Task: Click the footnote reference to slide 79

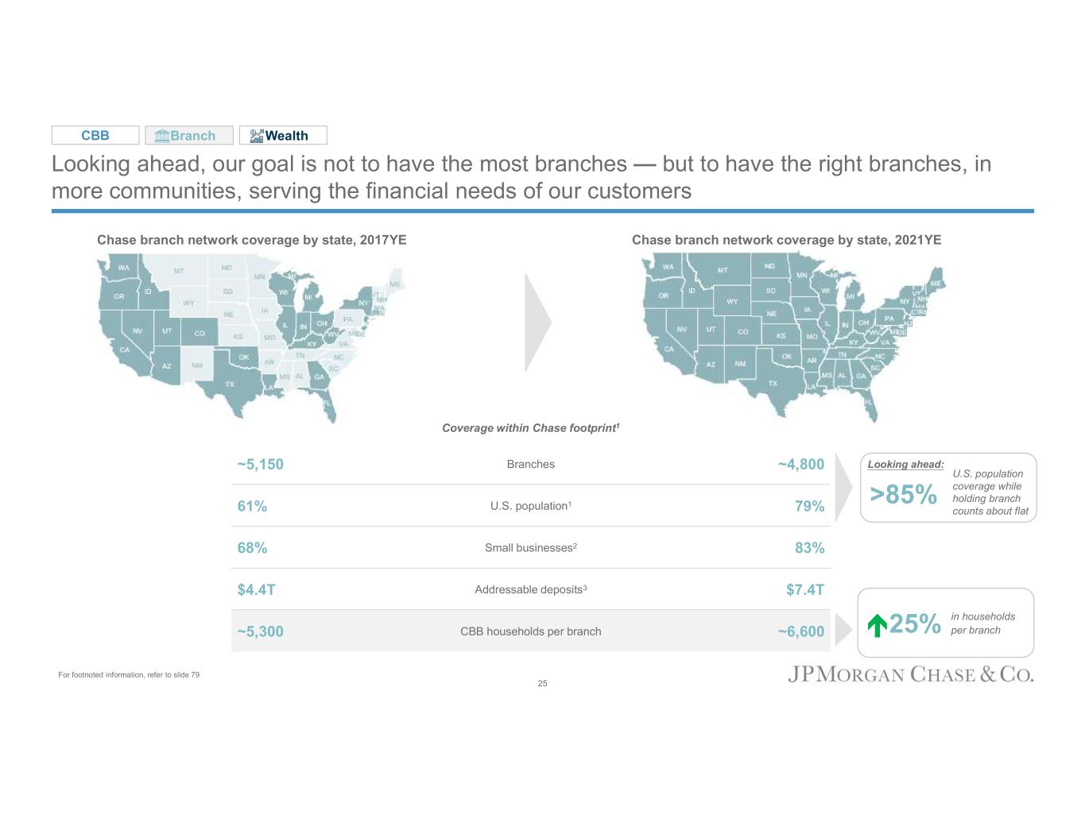Action: pyautogui.click(x=129, y=675)
